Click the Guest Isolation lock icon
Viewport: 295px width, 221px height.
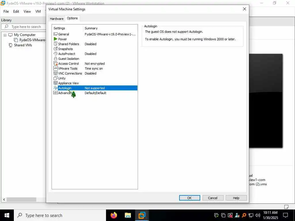click(56, 58)
